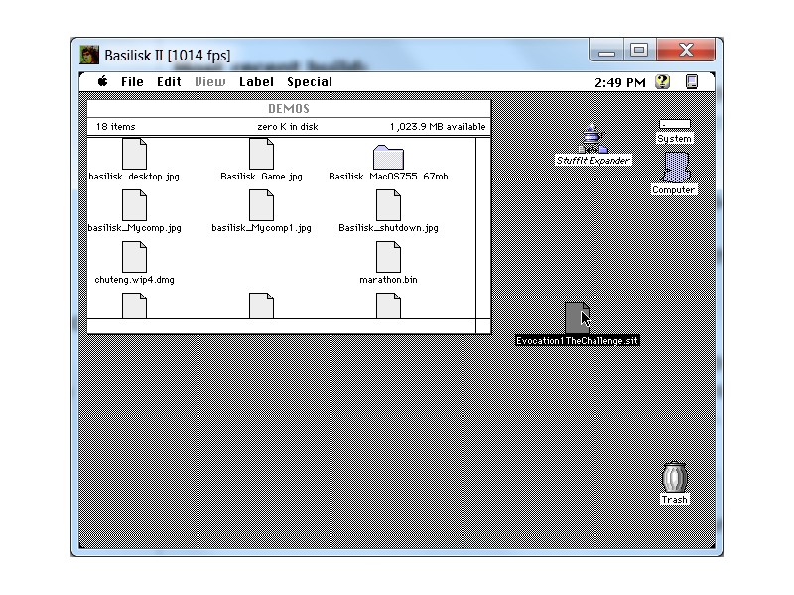Click the 'Evocation1TheChallenge.sit' file name label
Viewport: 794px width, 595px height.
click(x=578, y=340)
